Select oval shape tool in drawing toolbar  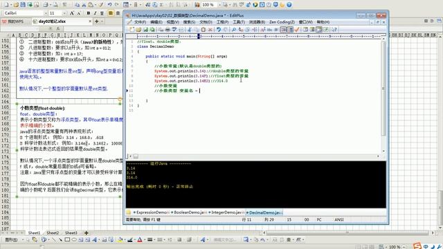[x=74, y=240]
